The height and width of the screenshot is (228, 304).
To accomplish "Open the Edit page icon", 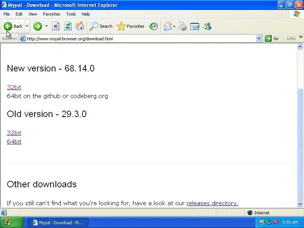I will (x=195, y=26).
